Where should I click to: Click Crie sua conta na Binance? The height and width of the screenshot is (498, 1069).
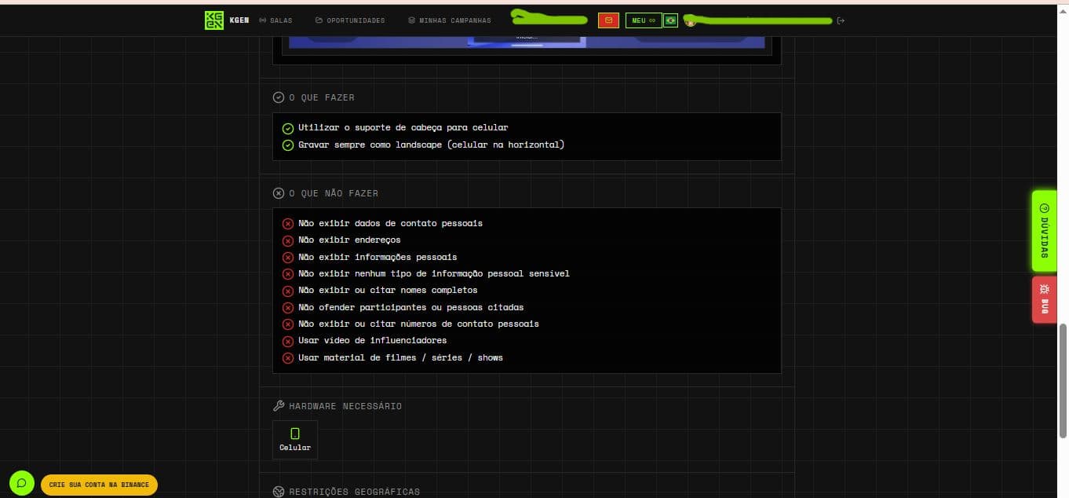tap(99, 485)
